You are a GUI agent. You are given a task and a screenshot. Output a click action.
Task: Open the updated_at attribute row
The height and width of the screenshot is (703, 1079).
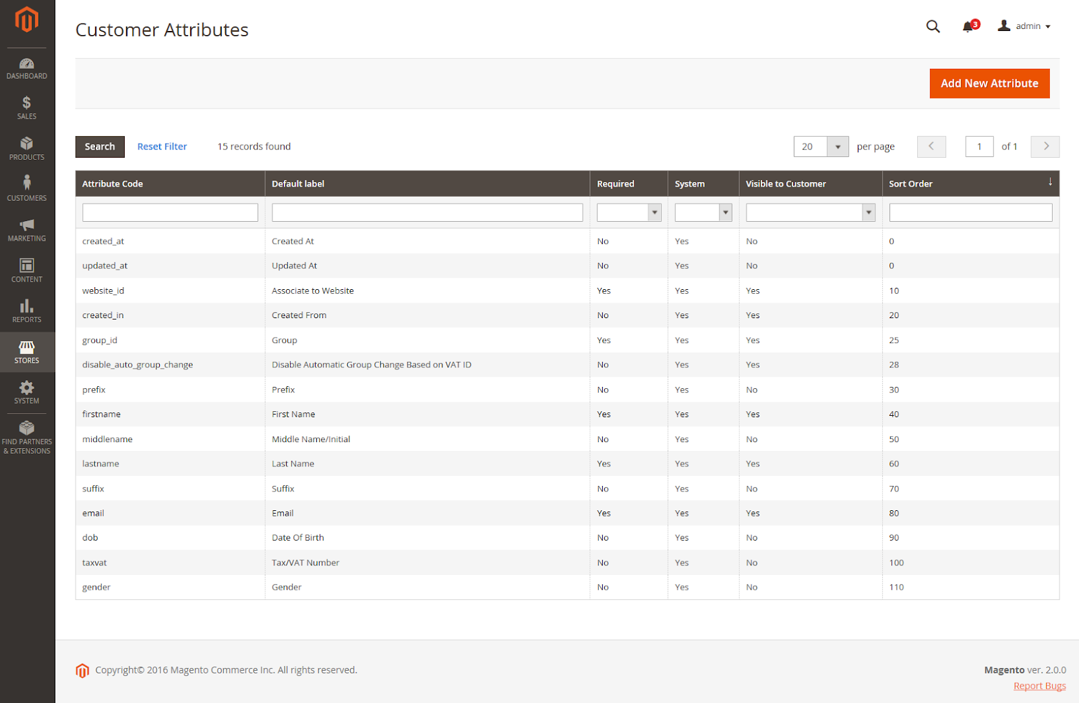567,266
